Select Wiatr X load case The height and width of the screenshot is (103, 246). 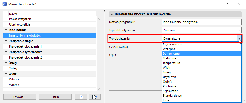pyautogui.click(x=50, y=79)
